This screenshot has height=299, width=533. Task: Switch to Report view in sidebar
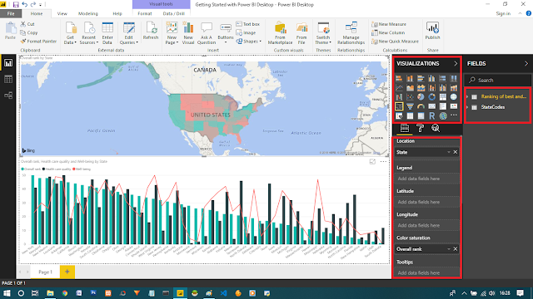point(8,63)
